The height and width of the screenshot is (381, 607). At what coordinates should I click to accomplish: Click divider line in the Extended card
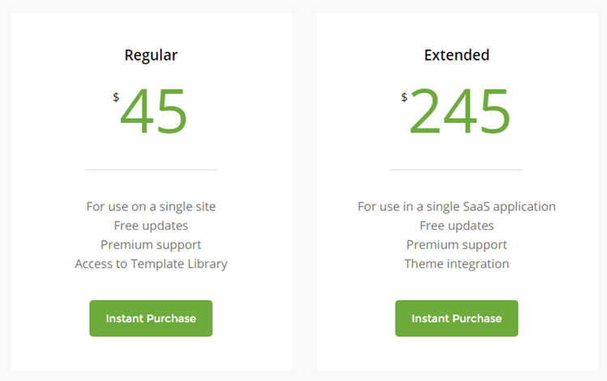[x=456, y=169]
